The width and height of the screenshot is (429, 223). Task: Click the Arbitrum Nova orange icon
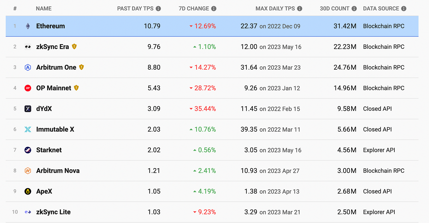tap(28, 171)
